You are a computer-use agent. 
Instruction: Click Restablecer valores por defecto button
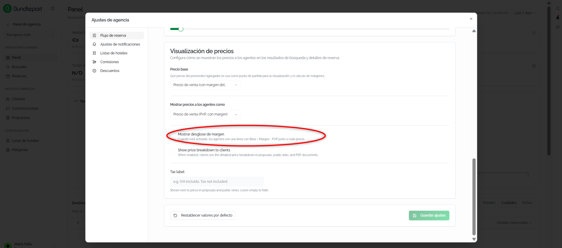203,215
